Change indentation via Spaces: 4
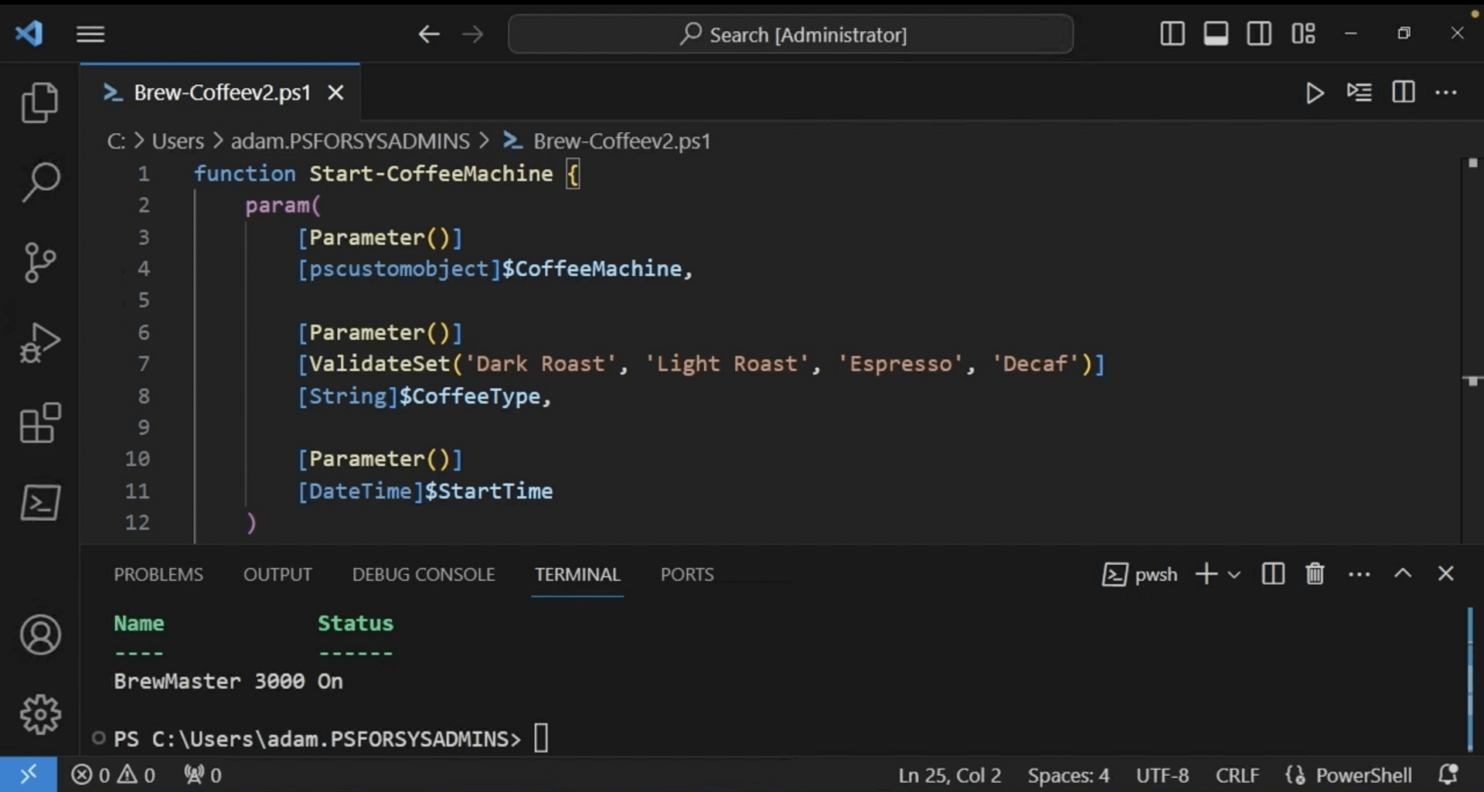Image resolution: width=1484 pixels, height=792 pixels. [x=1068, y=775]
